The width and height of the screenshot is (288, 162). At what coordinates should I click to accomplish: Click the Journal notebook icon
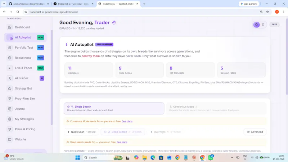coord(10,109)
